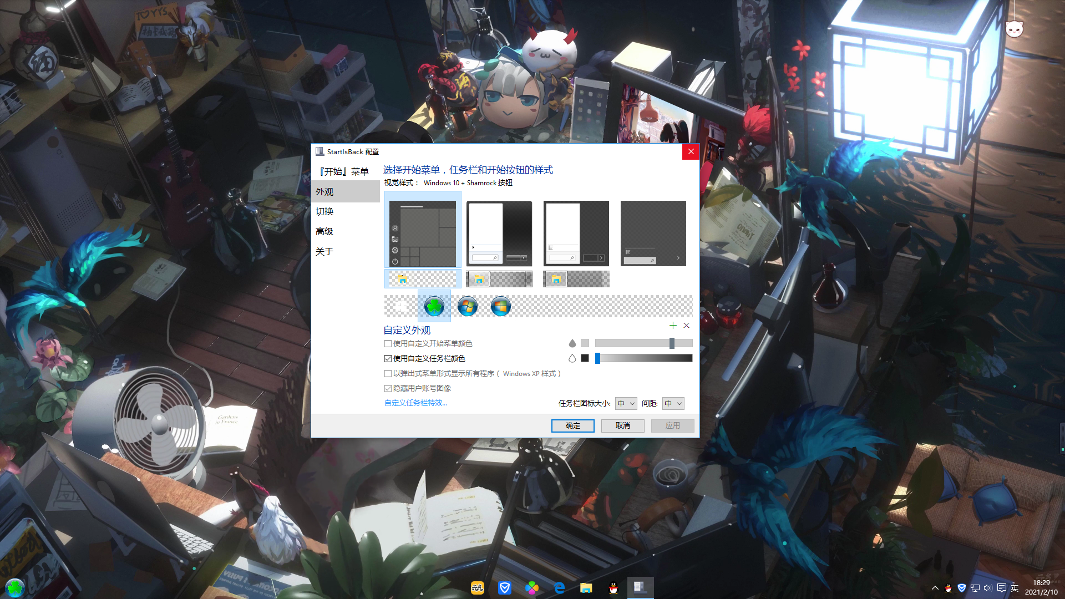1065x599 pixels.
Task: Select the Windows 7 style thumbnail
Action: [499, 233]
